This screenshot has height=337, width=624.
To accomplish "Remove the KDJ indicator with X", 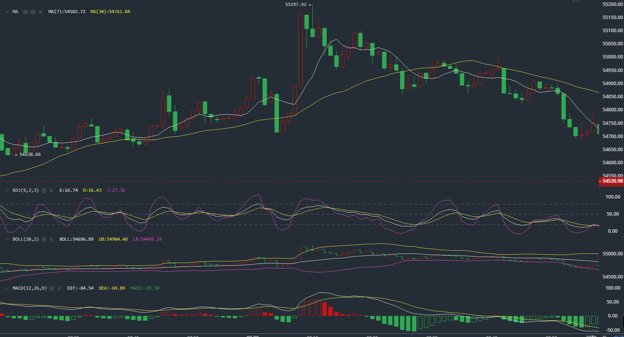I will point(51,191).
